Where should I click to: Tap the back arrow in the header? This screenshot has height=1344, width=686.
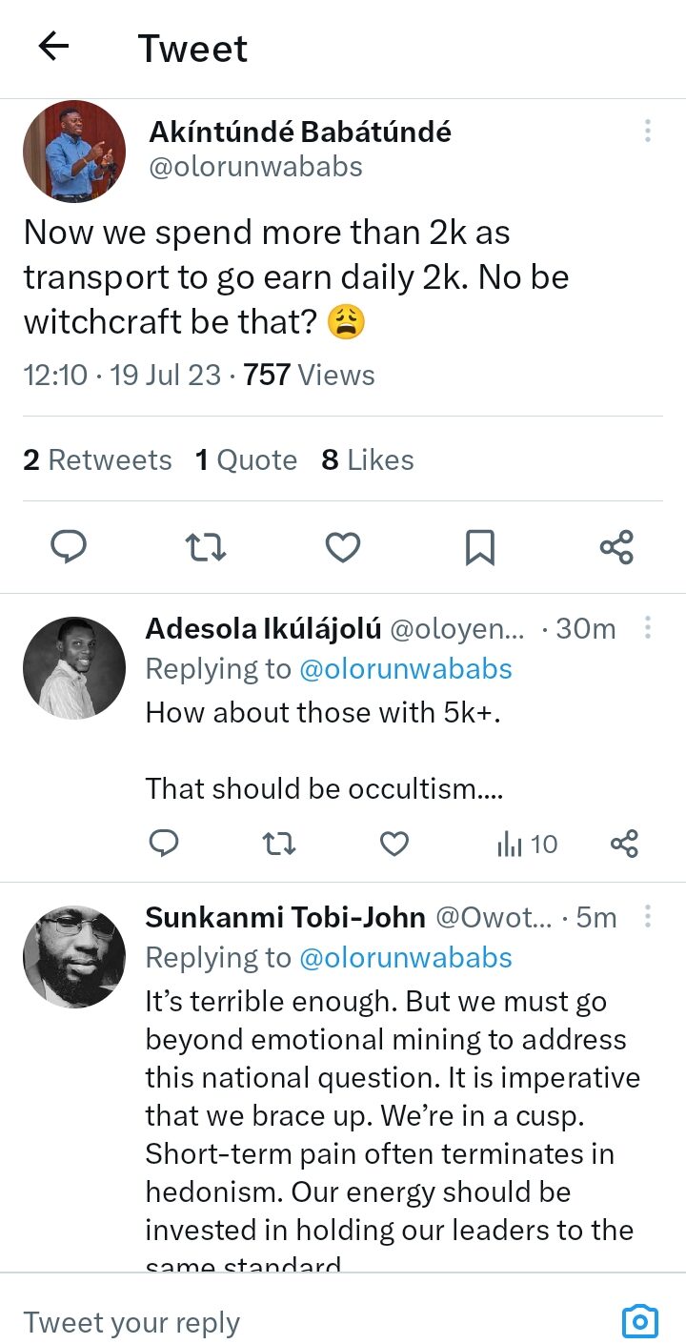tap(54, 47)
